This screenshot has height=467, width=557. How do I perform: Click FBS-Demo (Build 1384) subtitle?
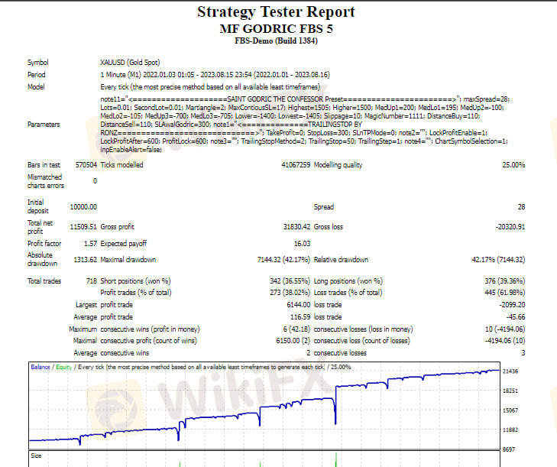coord(276,41)
